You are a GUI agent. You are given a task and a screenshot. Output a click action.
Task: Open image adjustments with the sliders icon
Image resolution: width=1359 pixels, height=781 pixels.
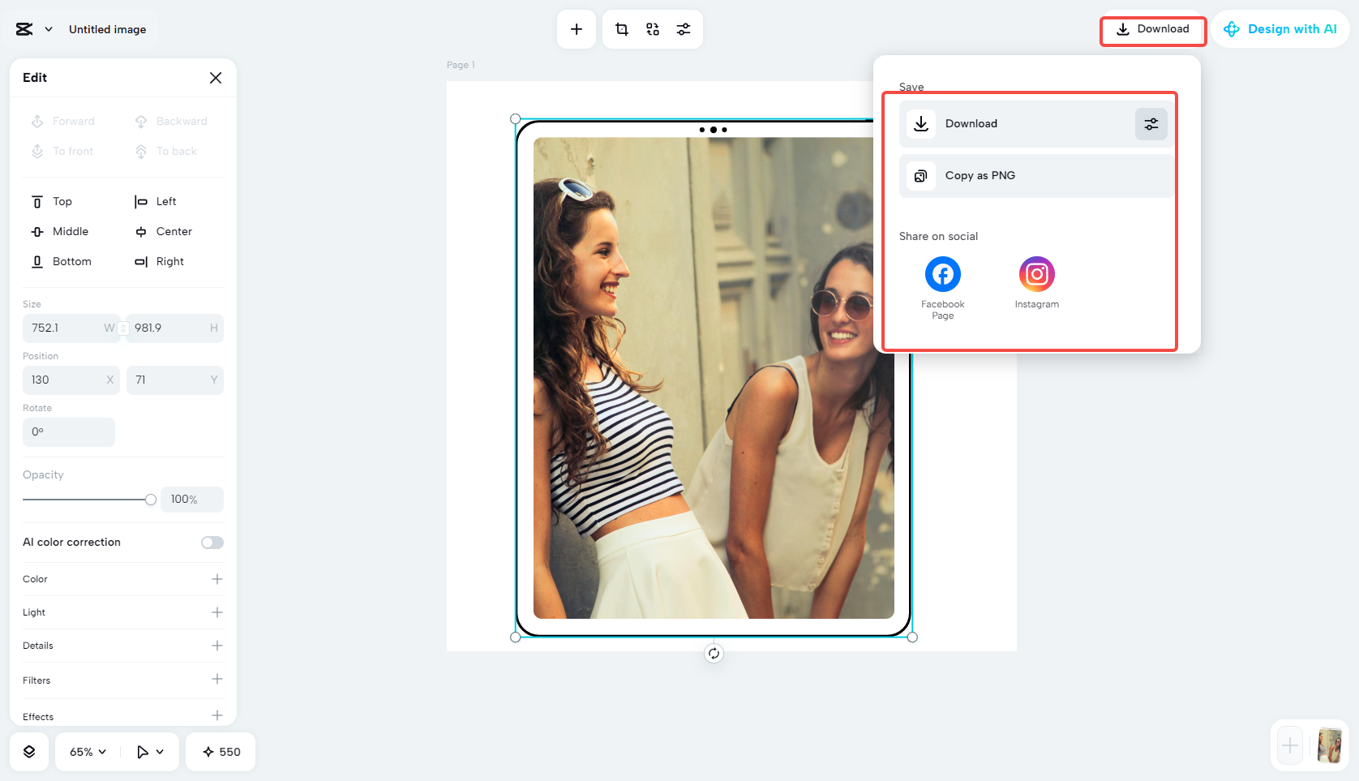point(684,28)
